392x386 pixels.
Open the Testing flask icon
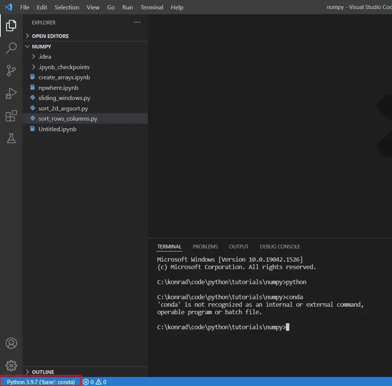(x=11, y=138)
